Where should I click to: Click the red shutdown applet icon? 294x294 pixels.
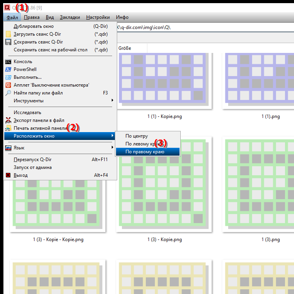8,85
